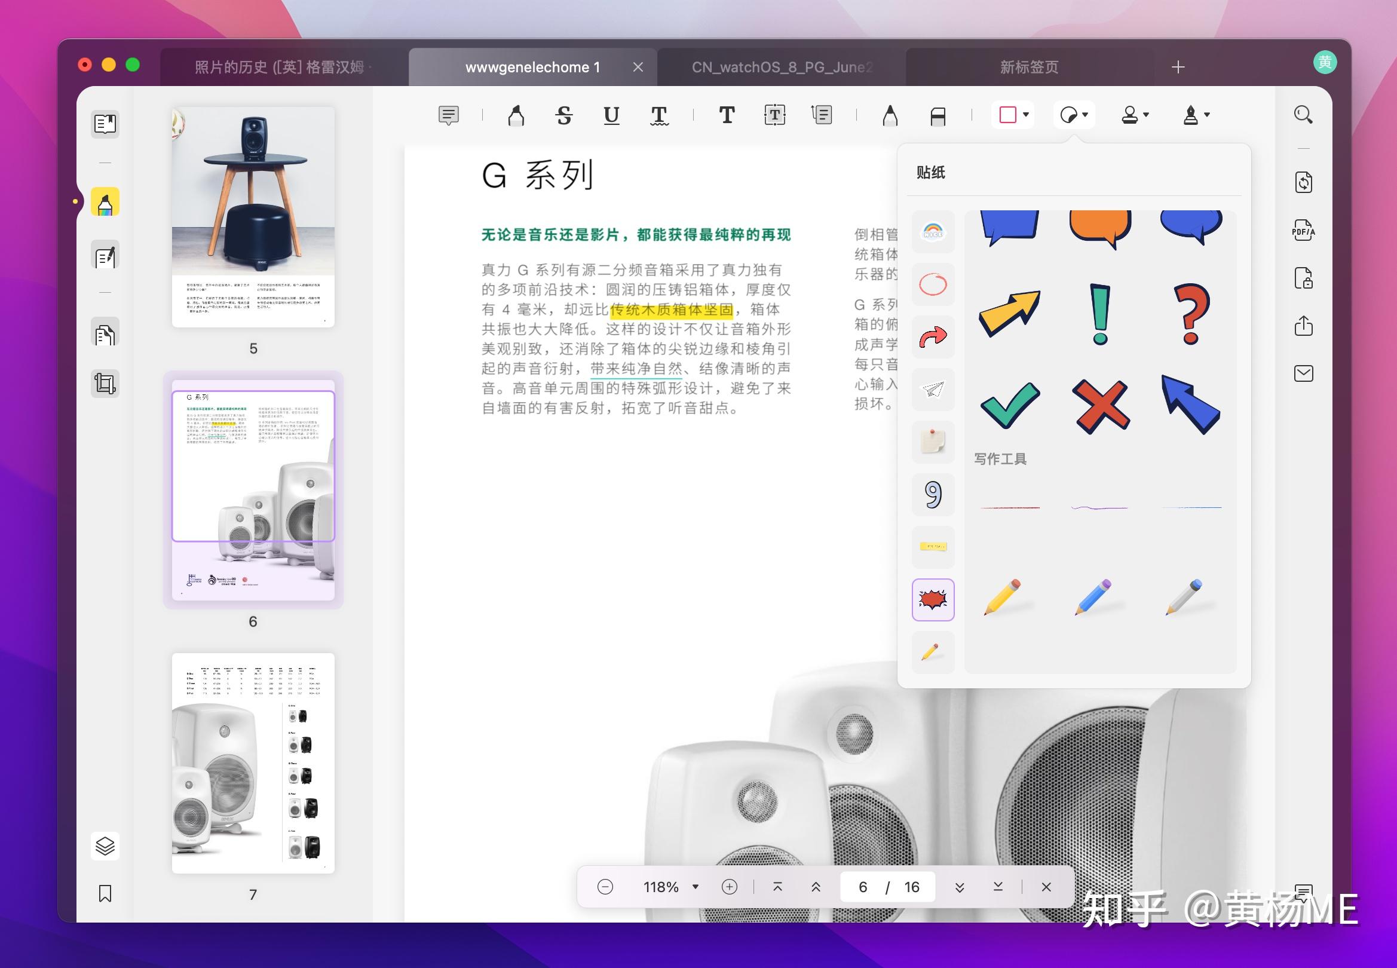Viewport: 1397px width, 968px height.
Task: Open the search panel
Action: pos(1303,114)
